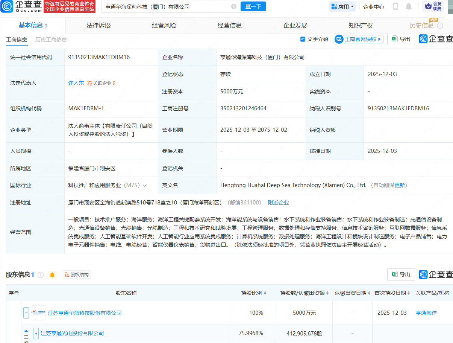Viewport: 453px width, 343px height.
Task: Open the 应用 dropdown menu
Action: click(342, 6)
